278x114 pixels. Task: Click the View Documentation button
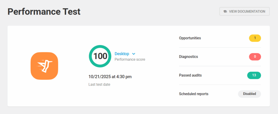tap(244, 11)
